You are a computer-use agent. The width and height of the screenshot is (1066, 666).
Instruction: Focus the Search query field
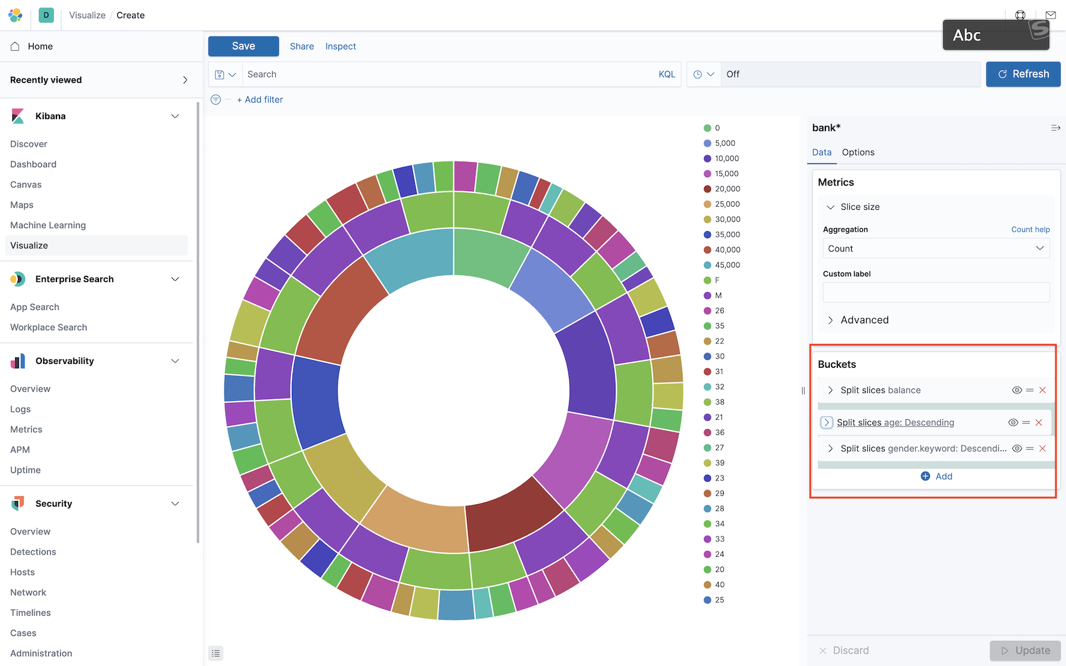(448, 75)
